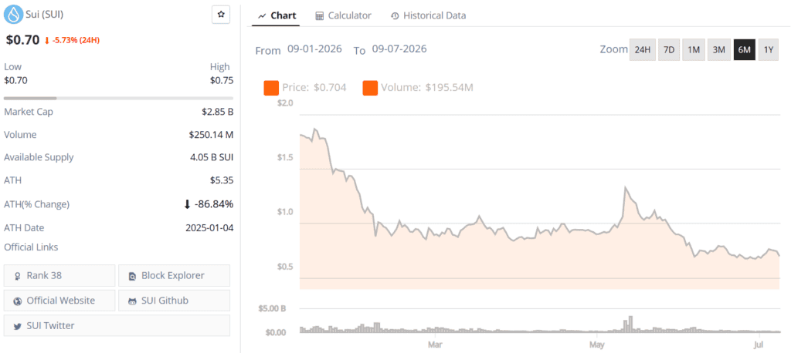Set chart zoom to 3M
The height and width of the screenshot is (353, 791).
(x=719, y=50)
